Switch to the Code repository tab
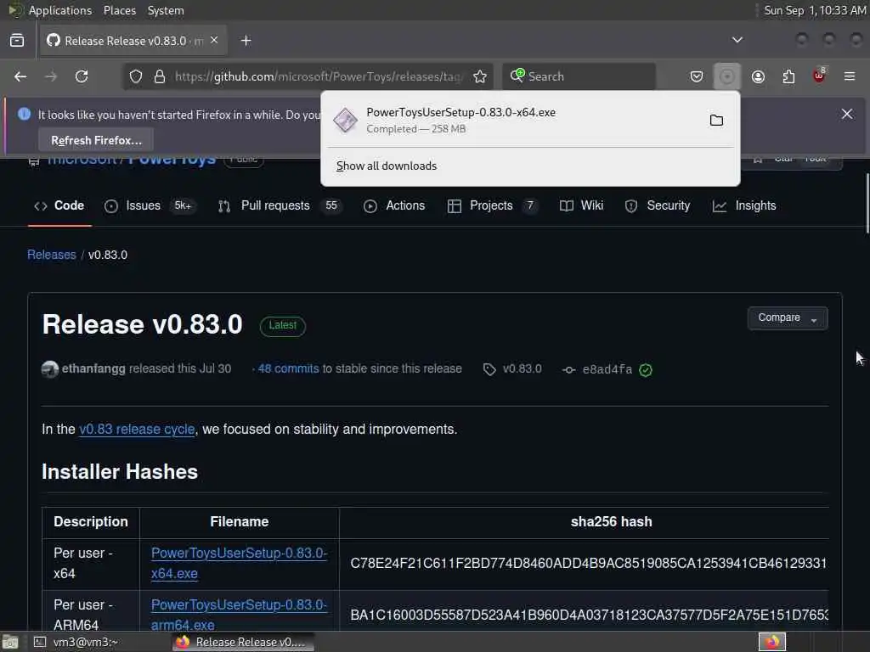The width and height of the screenshot is (870, 652). 59,205
